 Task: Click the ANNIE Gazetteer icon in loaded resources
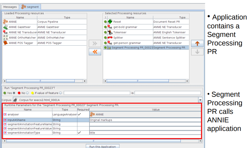[x=5, y=27]
